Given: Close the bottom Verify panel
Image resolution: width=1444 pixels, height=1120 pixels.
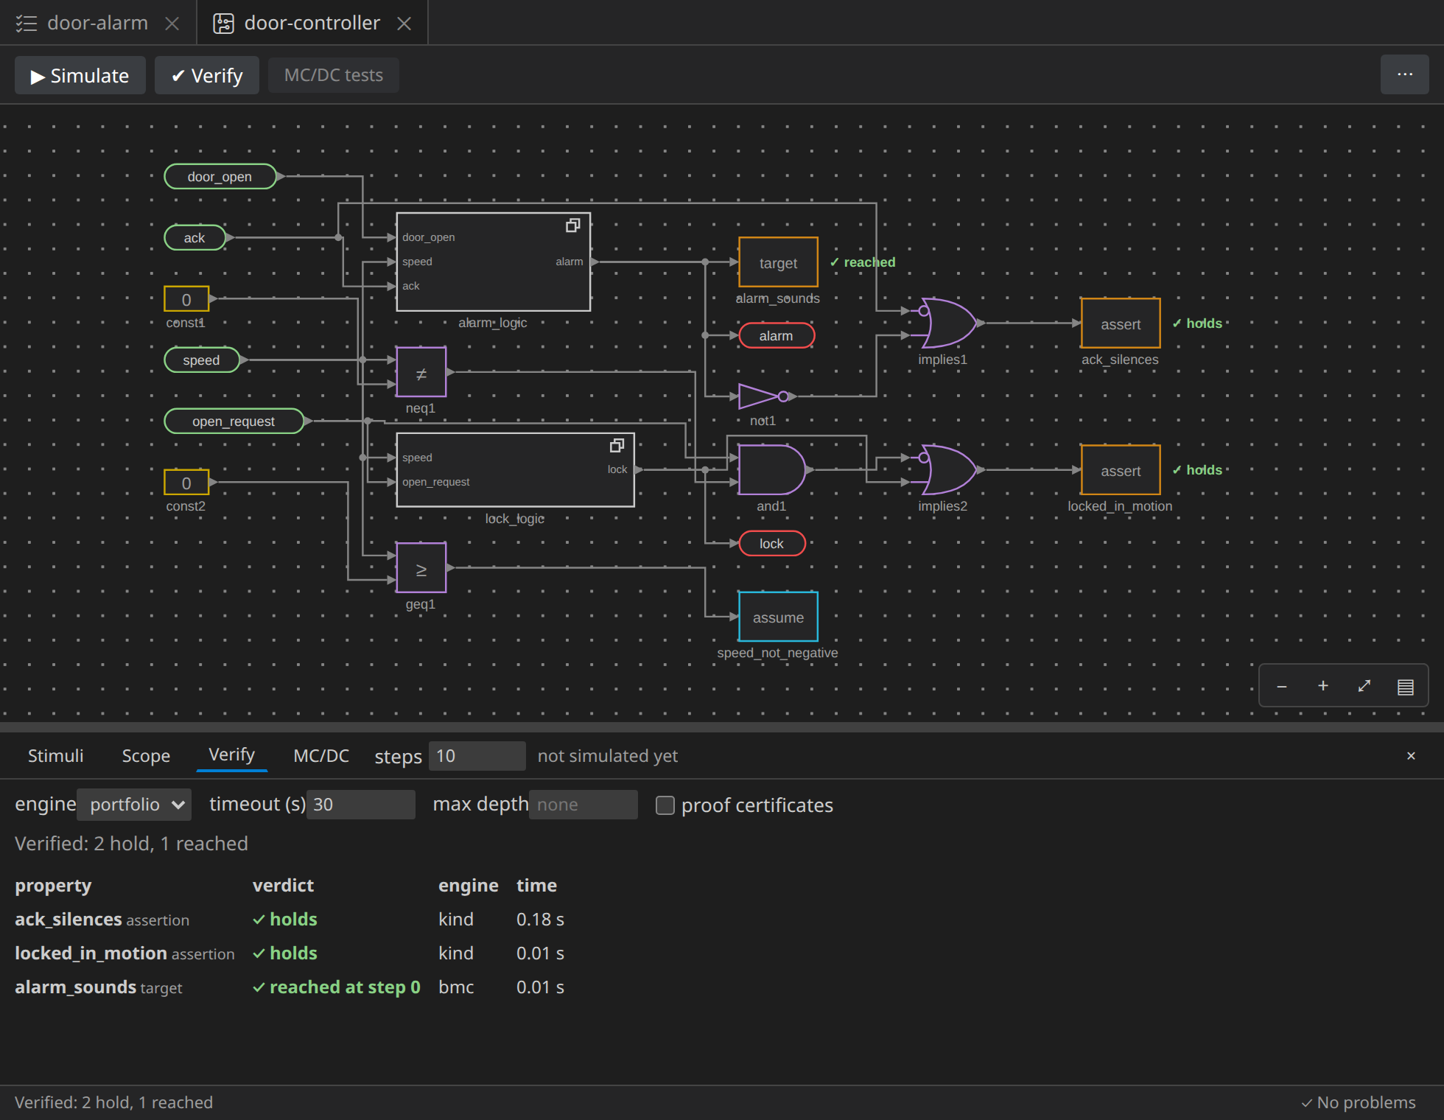Looking at the screenshot, I should [1411, 756].
